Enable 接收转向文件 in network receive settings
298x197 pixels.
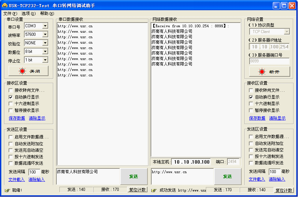point(250,90)
